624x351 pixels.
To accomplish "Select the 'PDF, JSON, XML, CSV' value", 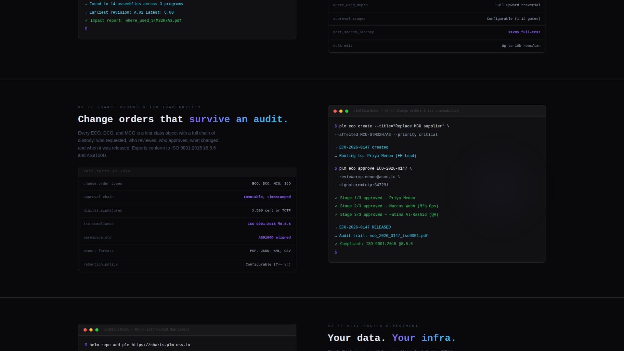I will coord(270,251).
